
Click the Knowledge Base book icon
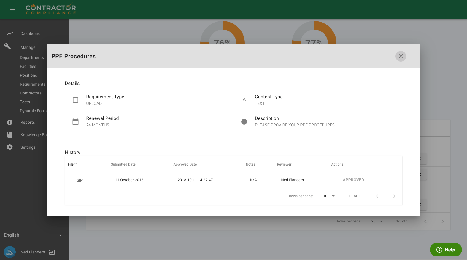[x=10, y=135]
